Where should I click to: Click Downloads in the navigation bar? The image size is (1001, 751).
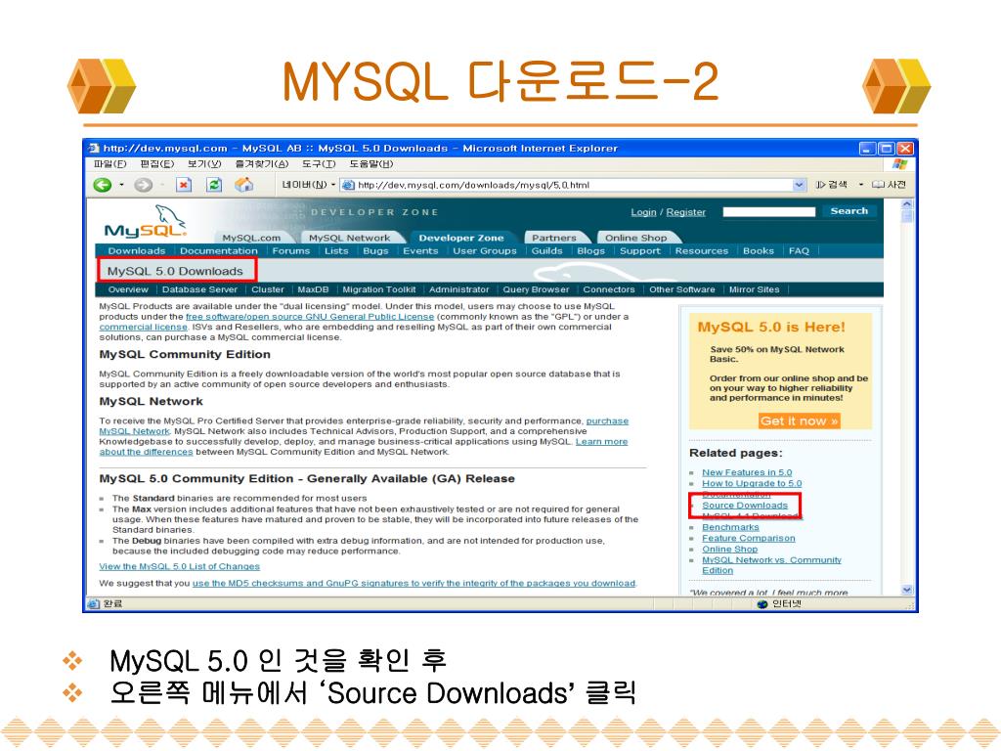(x=137, y=251)
